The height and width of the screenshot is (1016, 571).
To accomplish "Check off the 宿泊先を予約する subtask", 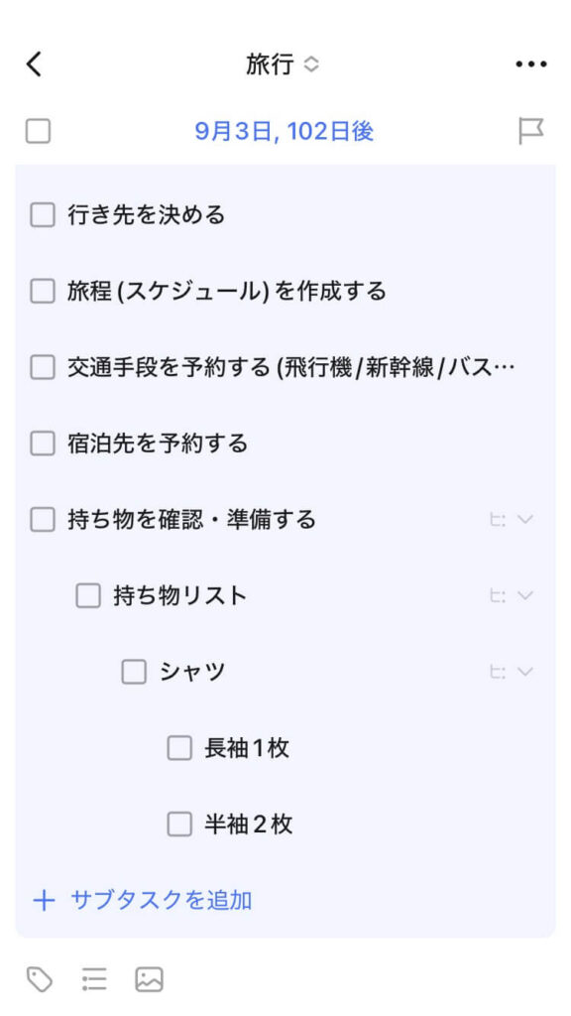I will 42,444.
